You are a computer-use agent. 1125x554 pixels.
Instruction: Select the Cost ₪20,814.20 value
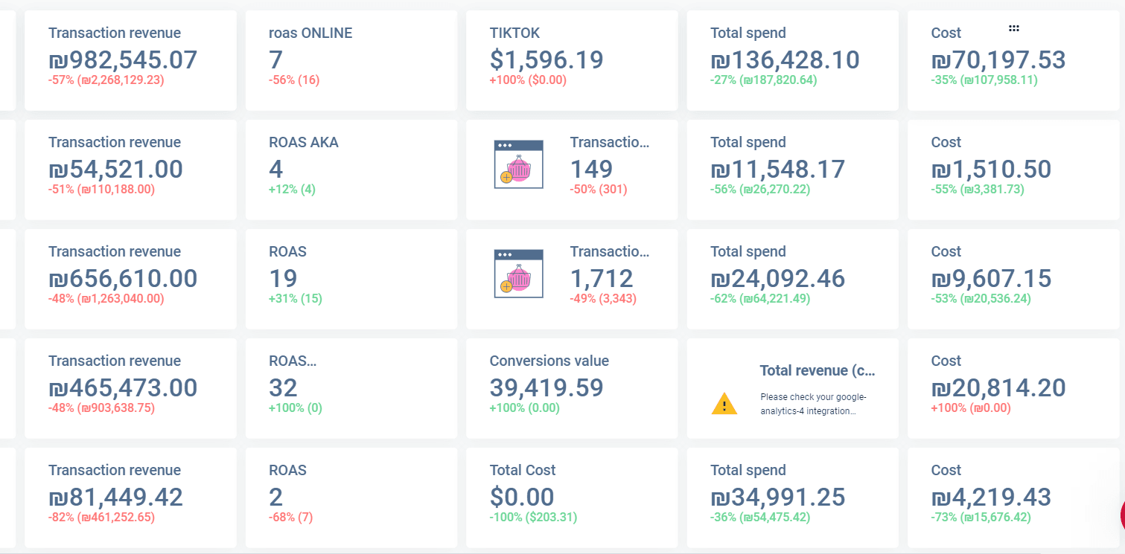[998, 387]
